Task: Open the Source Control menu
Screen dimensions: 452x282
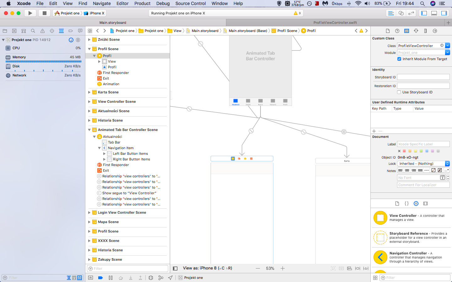Action: (x=191, y=3)
